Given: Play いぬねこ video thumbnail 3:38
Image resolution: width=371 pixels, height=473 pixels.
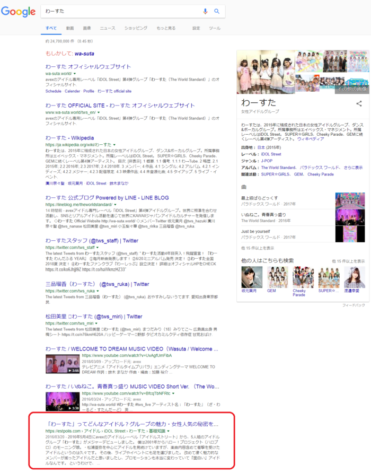Looking at the screenshot, I should click(63, 401).
